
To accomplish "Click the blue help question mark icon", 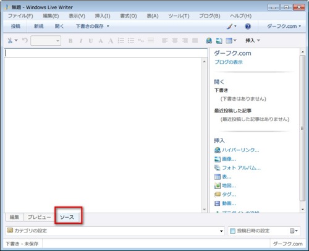I will [x=248, y=27].
